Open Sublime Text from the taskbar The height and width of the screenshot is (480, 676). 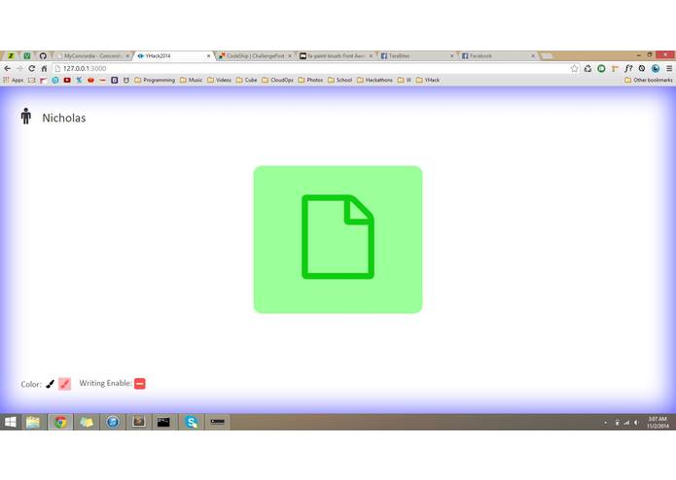(139, 422)
